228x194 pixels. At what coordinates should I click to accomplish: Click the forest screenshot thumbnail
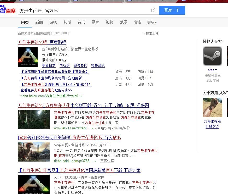pyautogui.click(x=34, y=120)
